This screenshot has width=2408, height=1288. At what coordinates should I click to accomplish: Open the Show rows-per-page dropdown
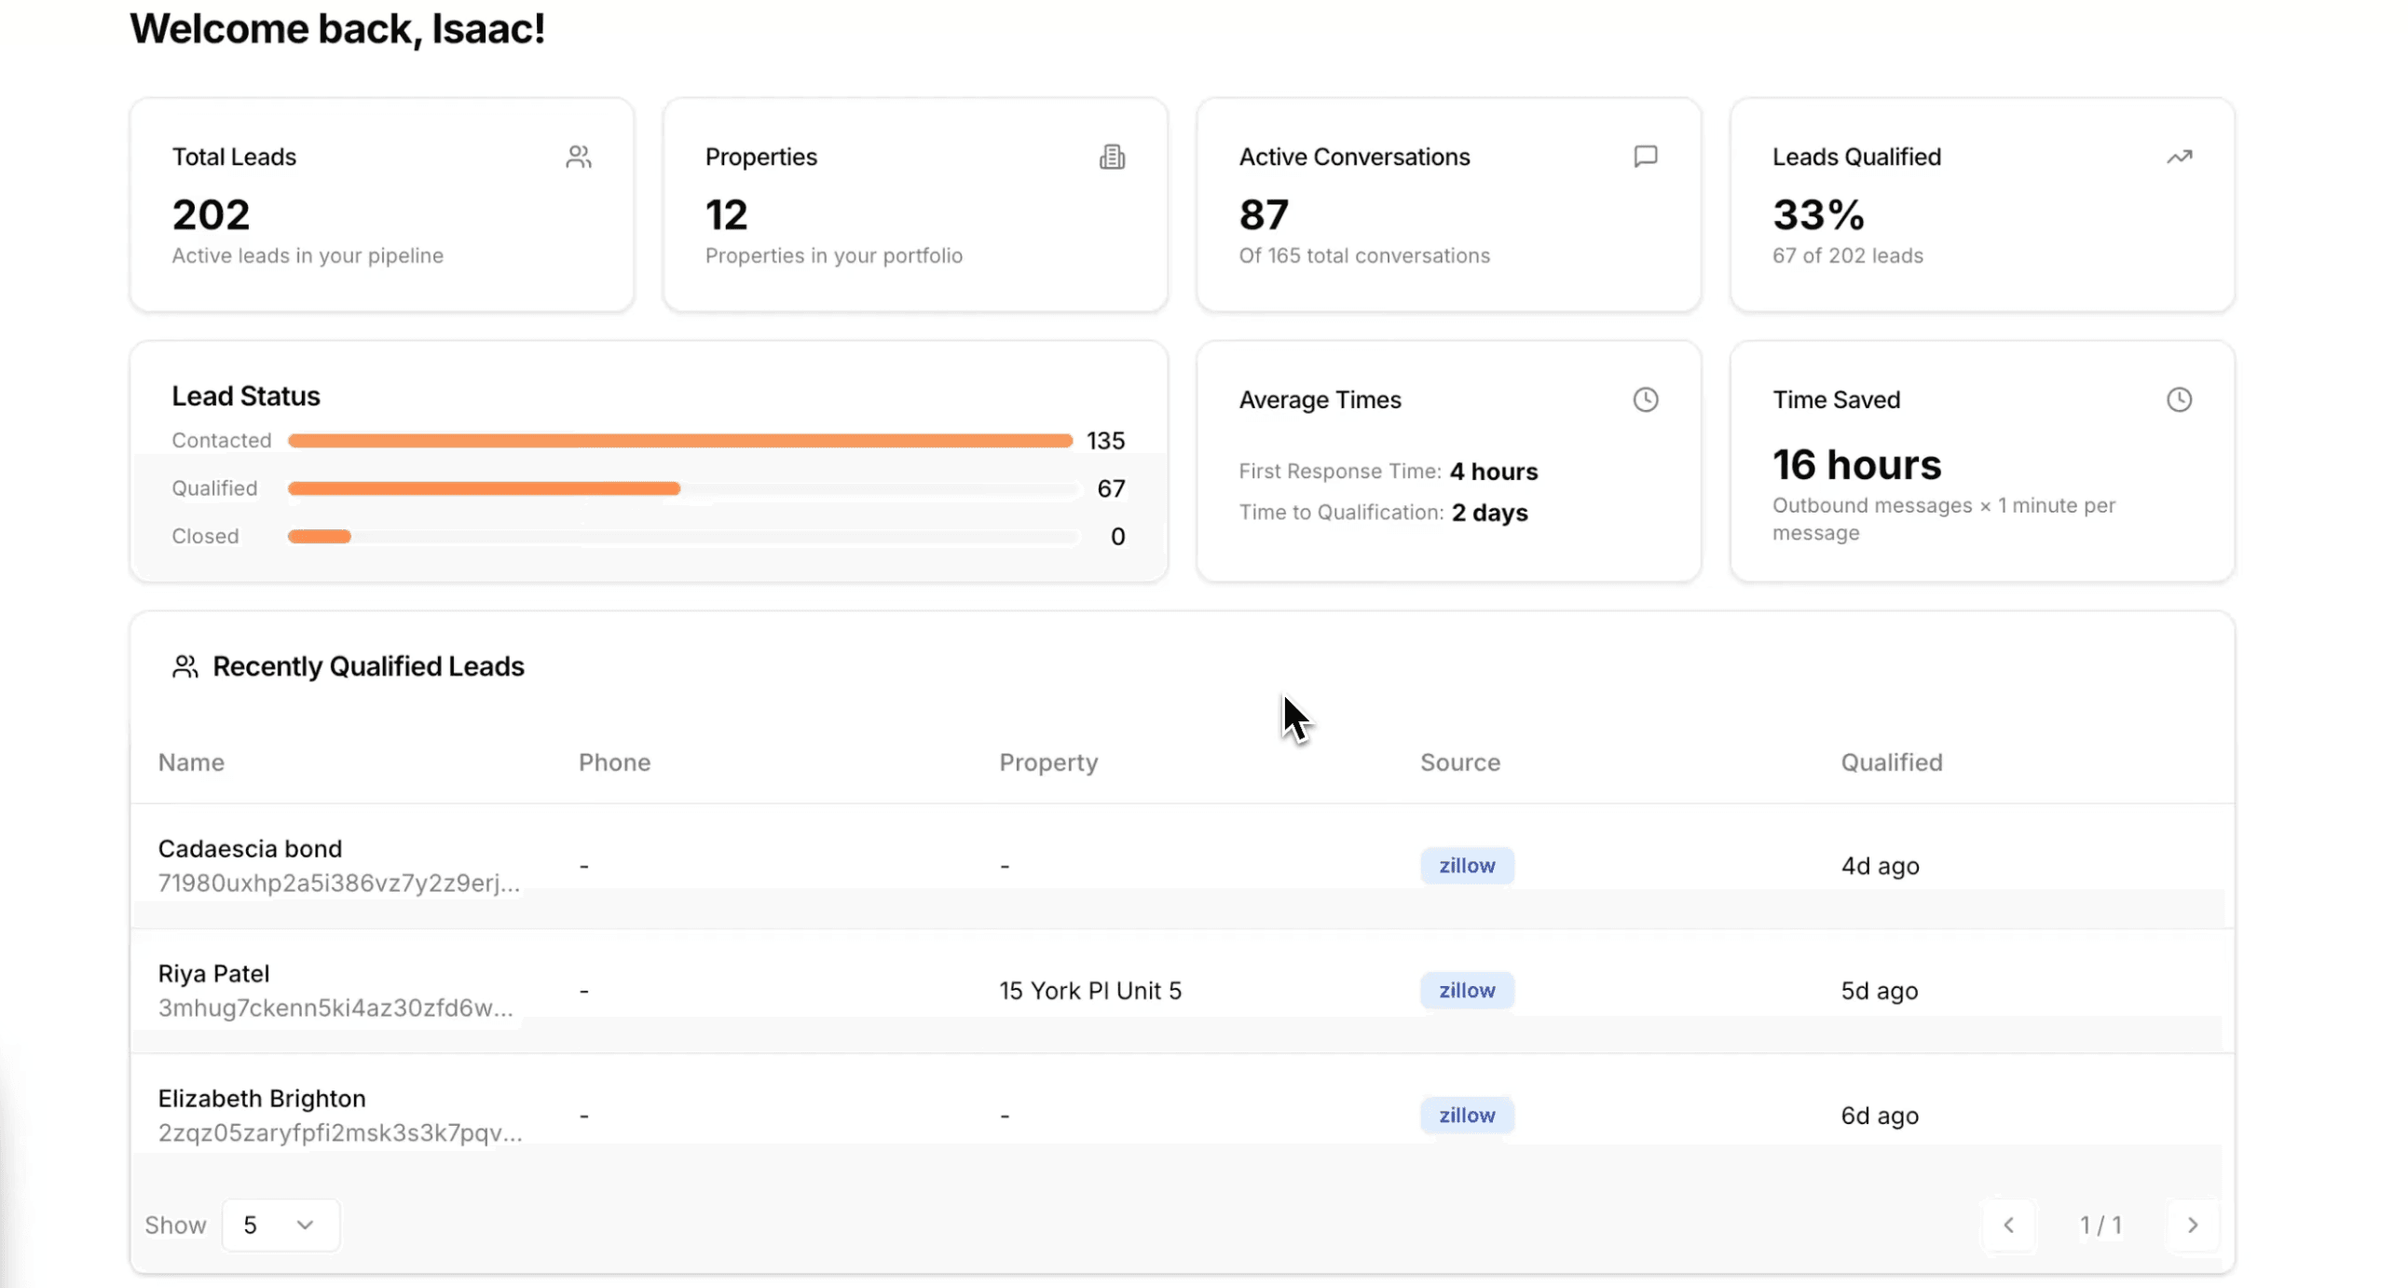click(x=280, y=1225)
